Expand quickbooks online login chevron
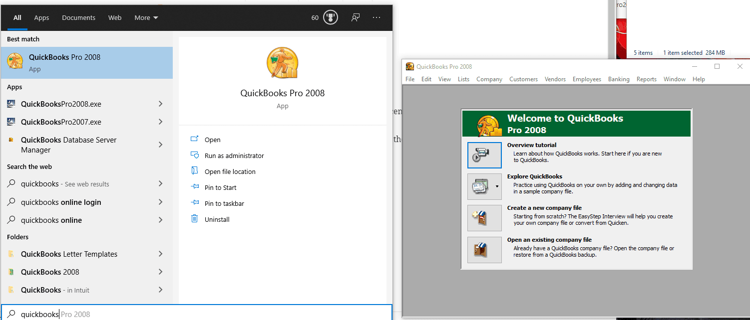This screenshot has width=750, height=320. (x=160, y=202)
